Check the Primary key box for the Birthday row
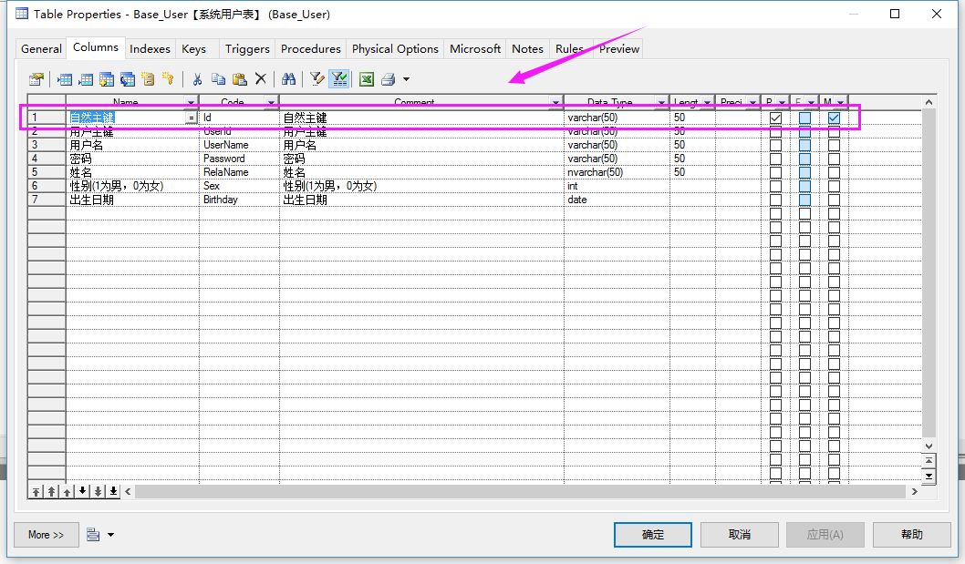The height and width of the screenshot is (564, 965). pyautogui.click(x=775, y=200)
